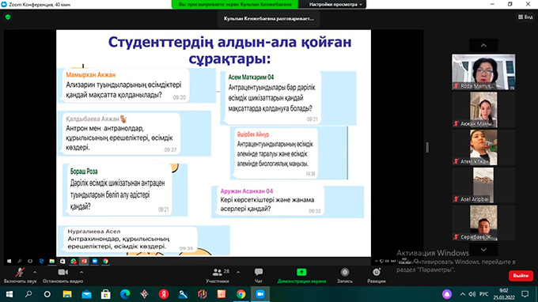Select Серікбаев Ж video thumbnail
The width and height of the screenshot is (538, 302).
click(x=483, y=223)
